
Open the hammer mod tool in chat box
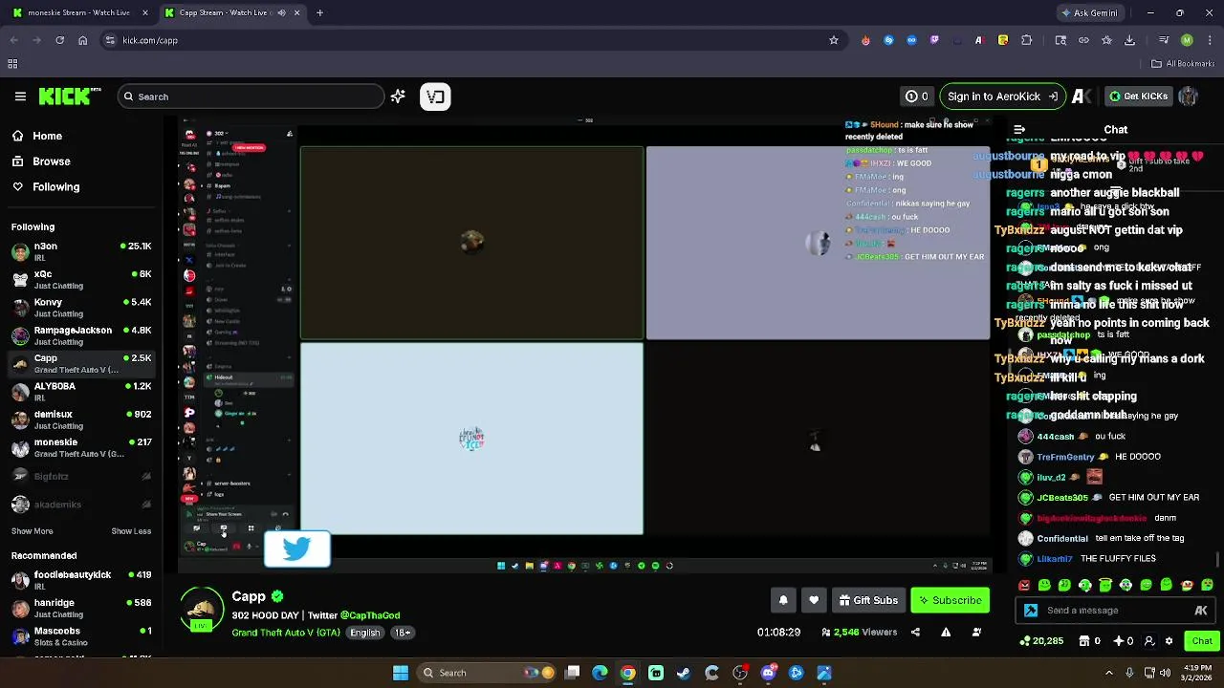pyautogui.click(x=1031, y=611)
